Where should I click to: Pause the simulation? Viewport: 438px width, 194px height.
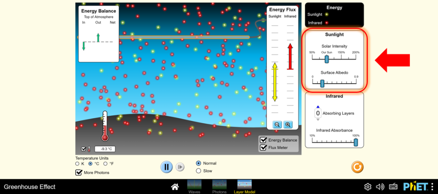166,167
